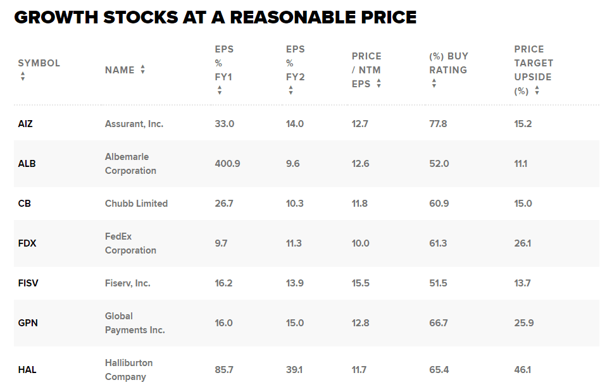Viewport: 600px width, 392px height.
Task: Sort table by Symbol column arrows
Action: tap(23, 77)
